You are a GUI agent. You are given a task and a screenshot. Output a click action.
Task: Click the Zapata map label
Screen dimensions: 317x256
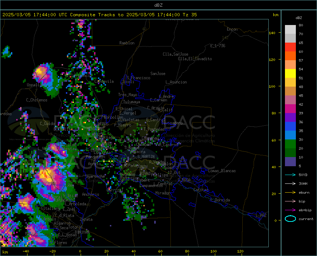86,219
